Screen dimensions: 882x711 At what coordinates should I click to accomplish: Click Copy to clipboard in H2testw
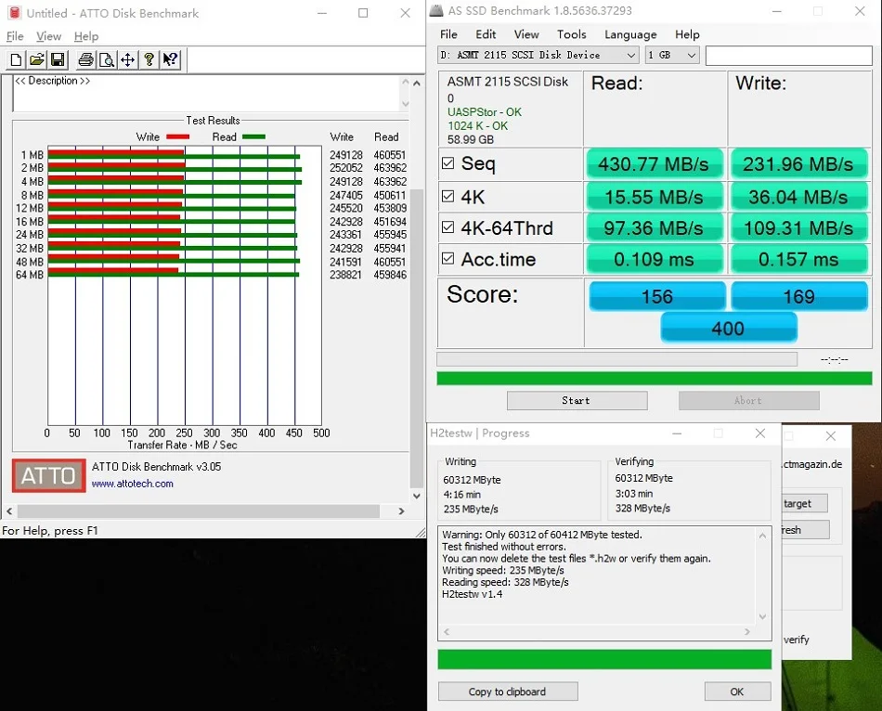coord(508,692)
